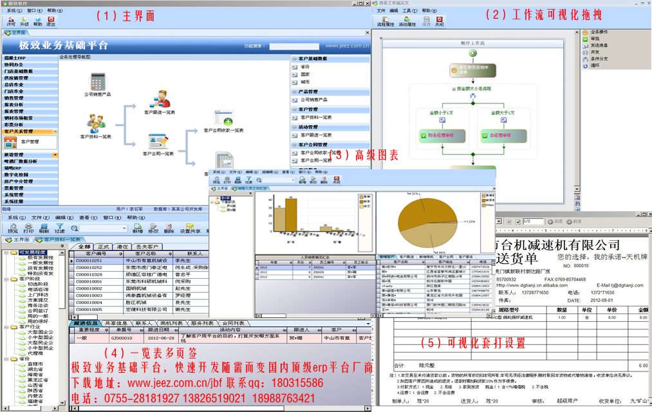652x412 pixels.
Task: Click customer tree vertical scrollbar down arrow
Action: tap(62, 402)
